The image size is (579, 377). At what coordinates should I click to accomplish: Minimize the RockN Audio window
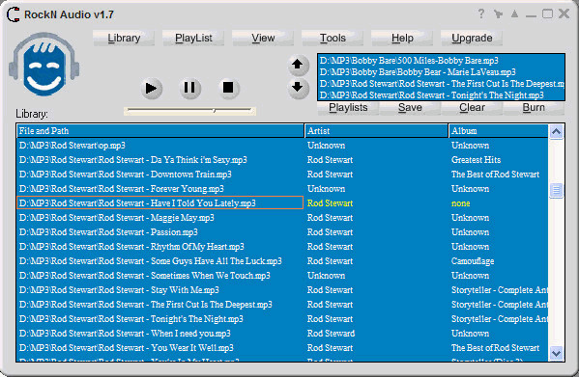[x=531, y=15]
